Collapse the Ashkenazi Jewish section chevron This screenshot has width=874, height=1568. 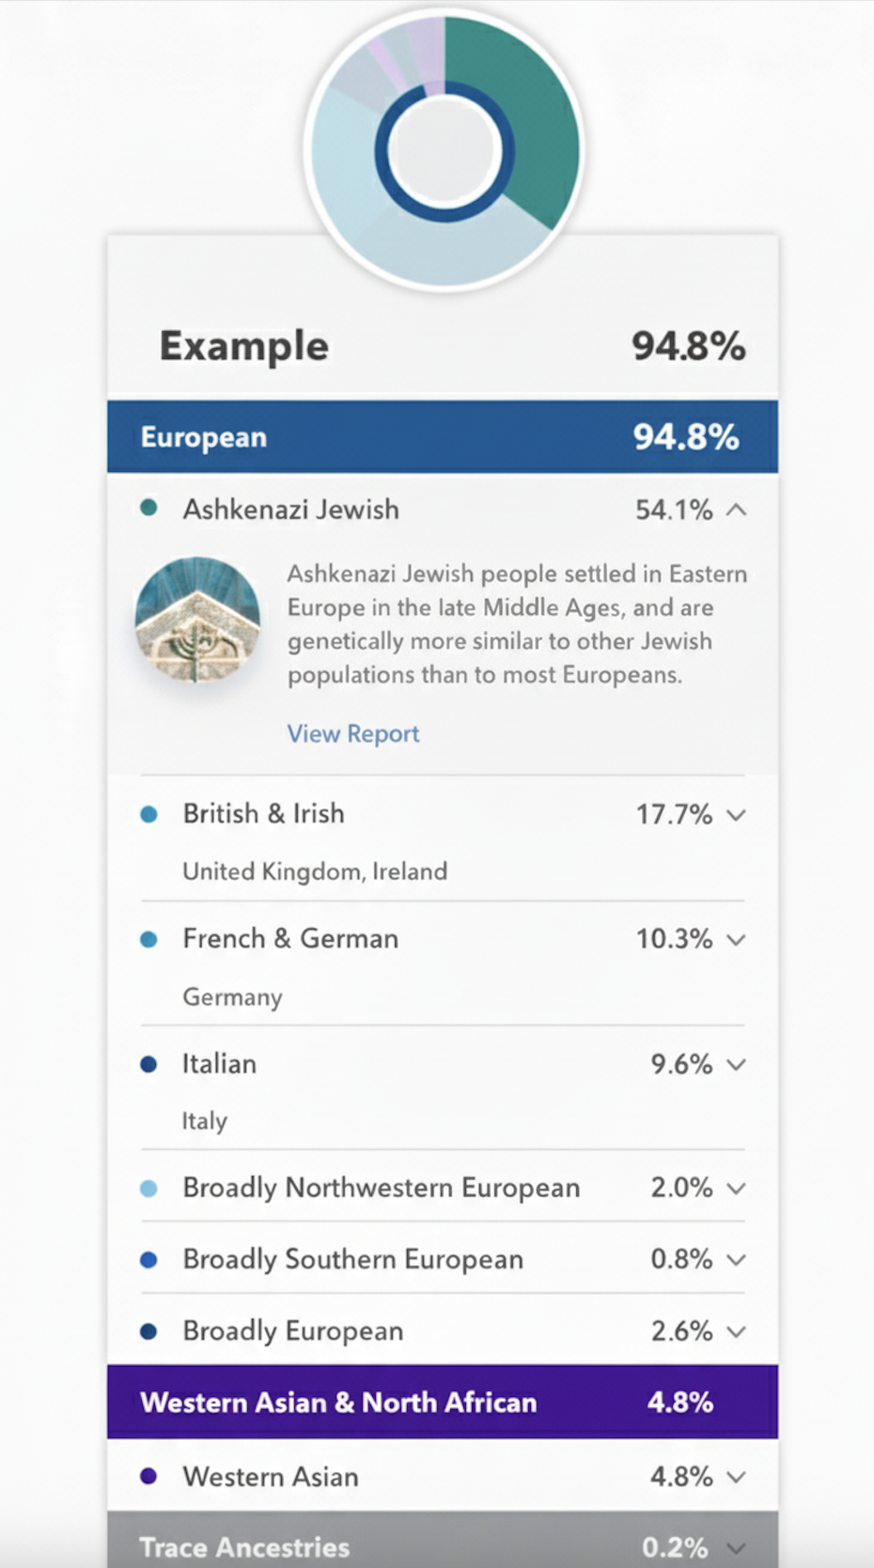pos(737,510)
